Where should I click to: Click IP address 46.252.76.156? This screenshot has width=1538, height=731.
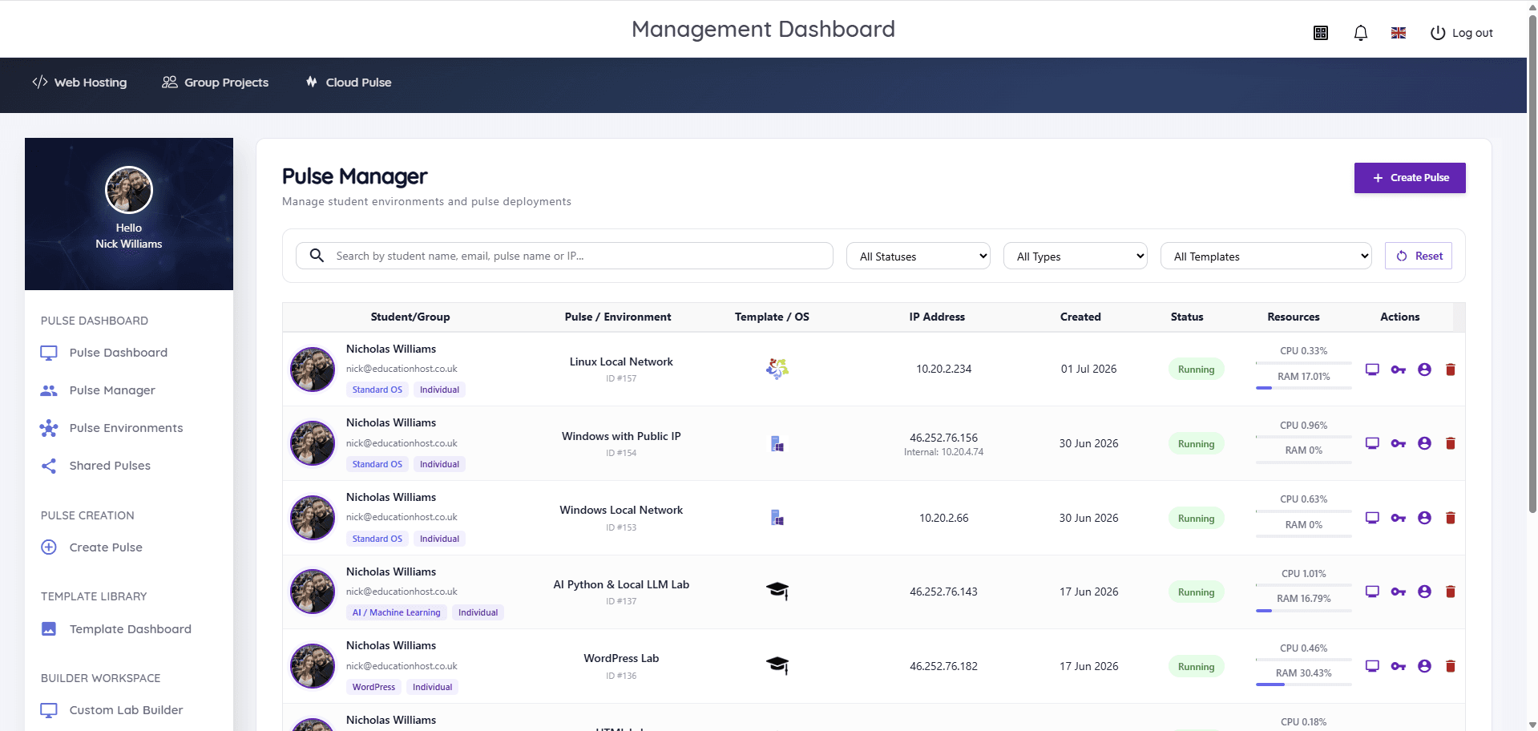coord(944,438)
